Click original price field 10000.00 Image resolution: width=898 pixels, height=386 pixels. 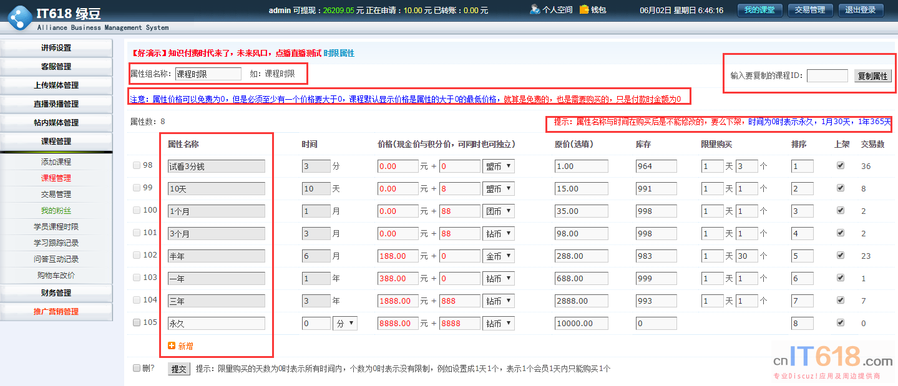[582, 324]
